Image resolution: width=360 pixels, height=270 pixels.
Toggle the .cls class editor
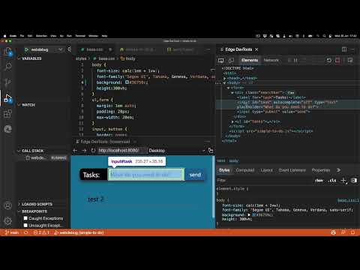332,180
